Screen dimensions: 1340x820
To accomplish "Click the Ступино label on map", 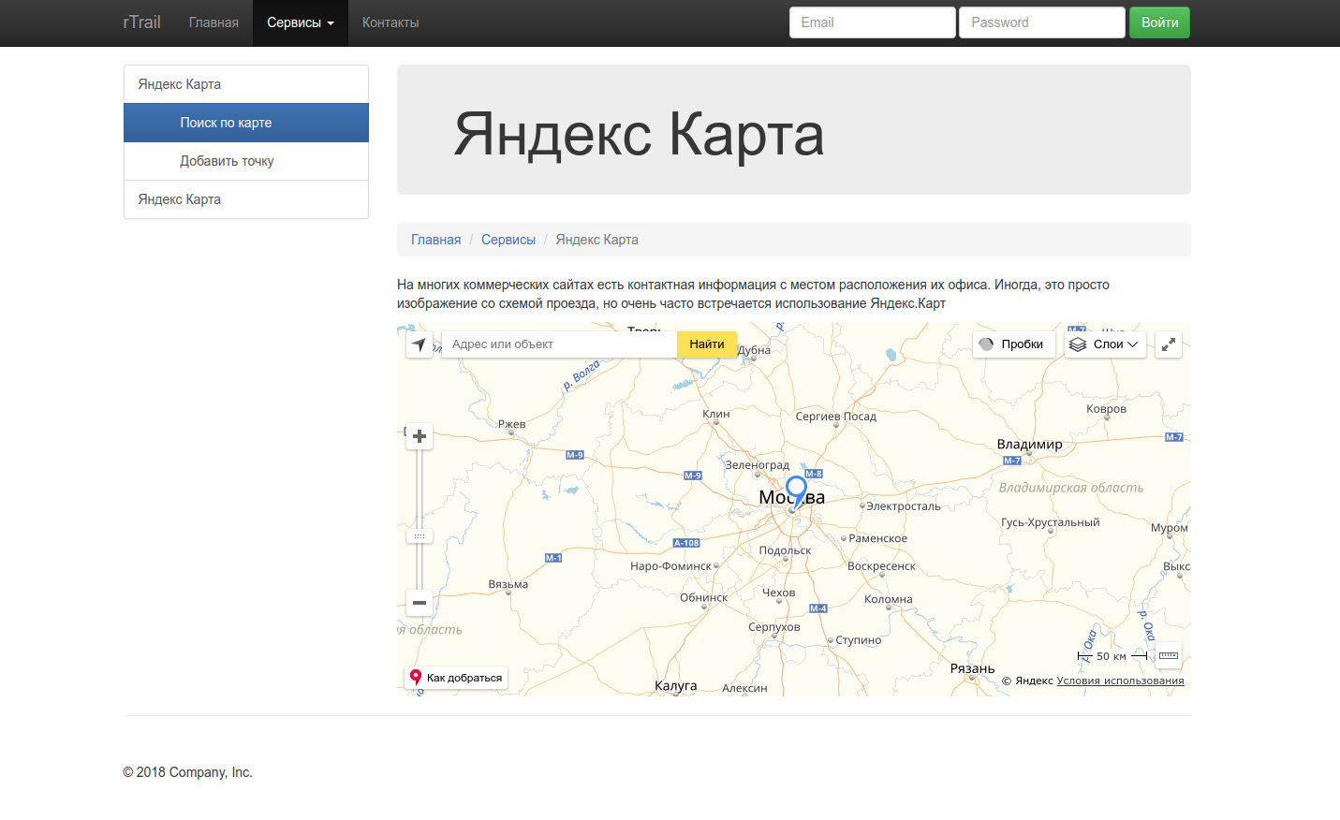I will pyautogui.click(x=859, y=640).
